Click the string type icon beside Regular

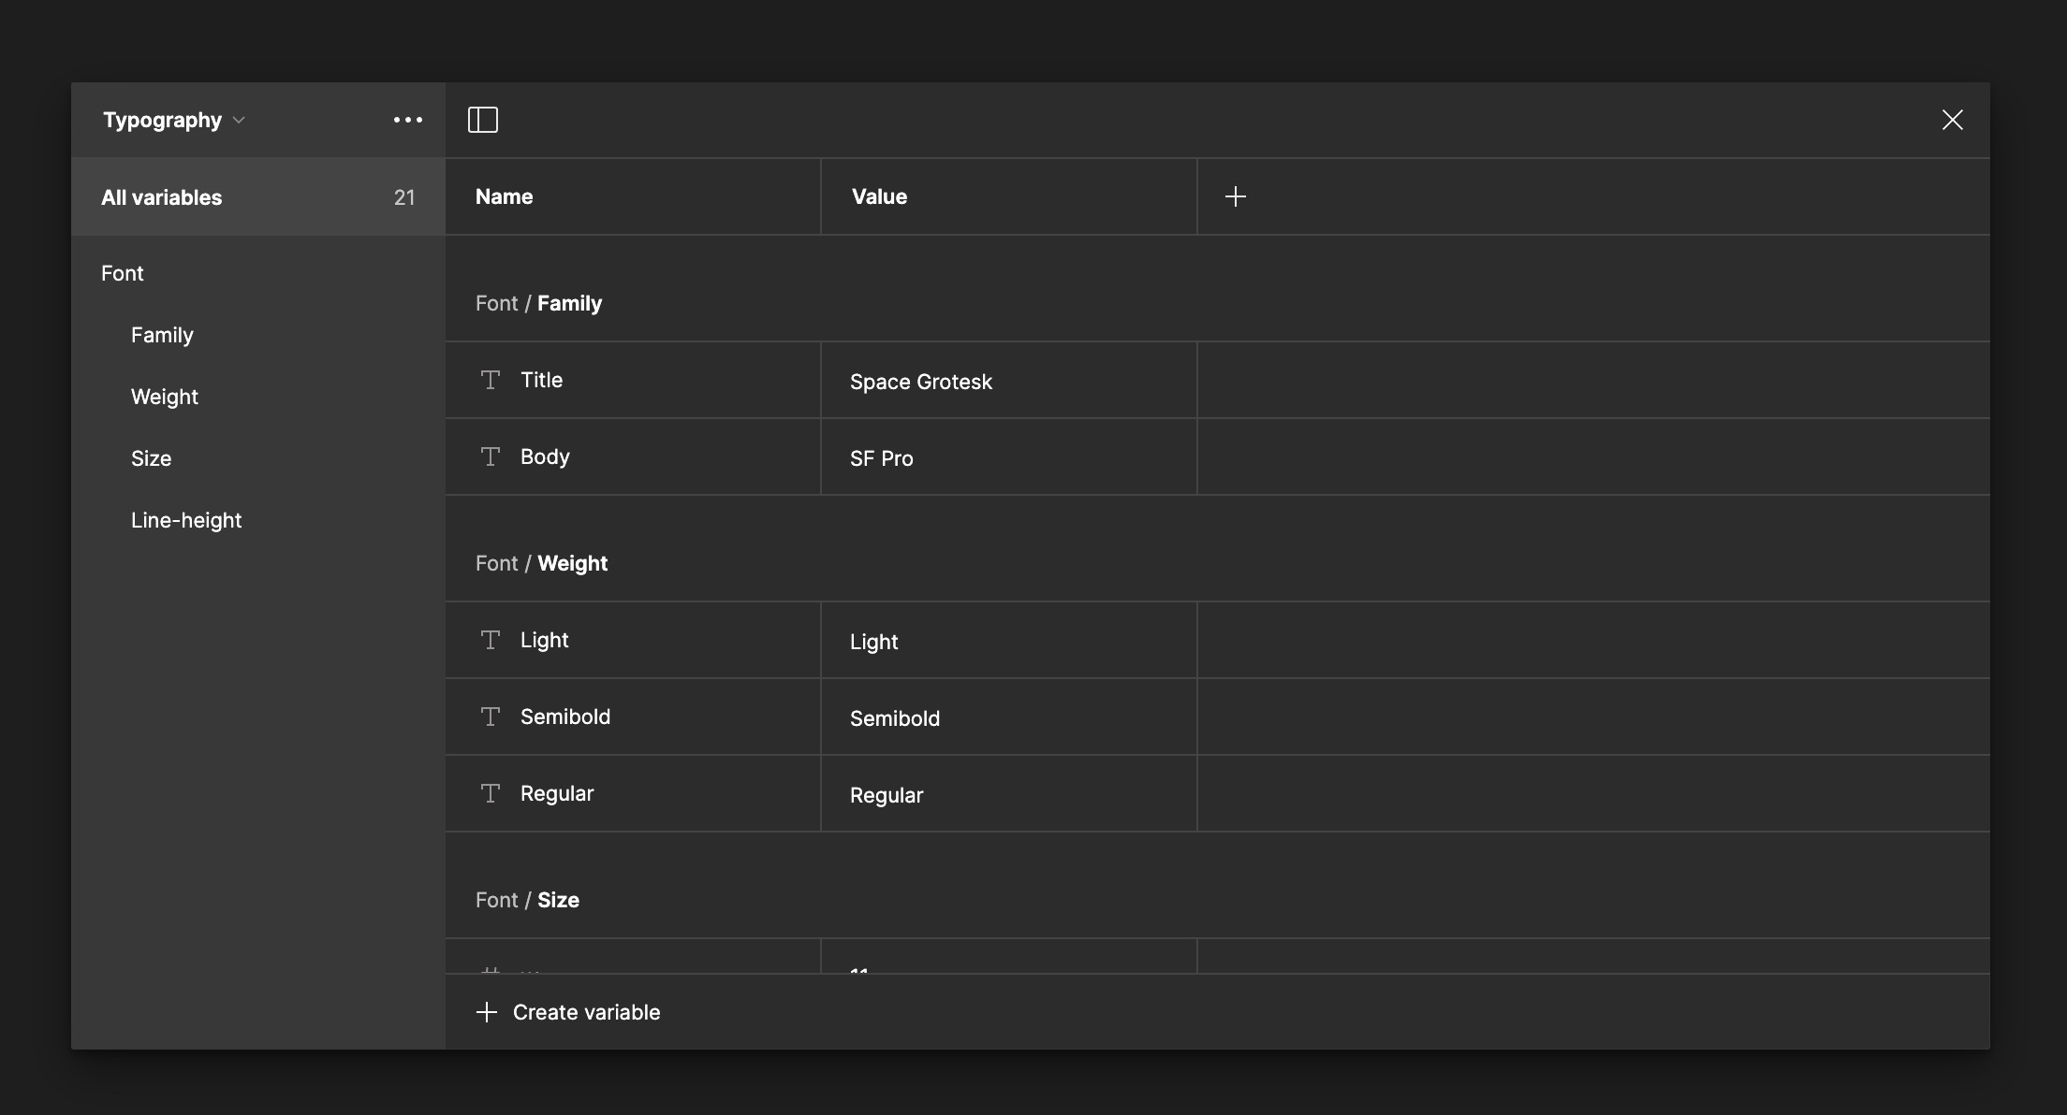[x=491, y=793]
